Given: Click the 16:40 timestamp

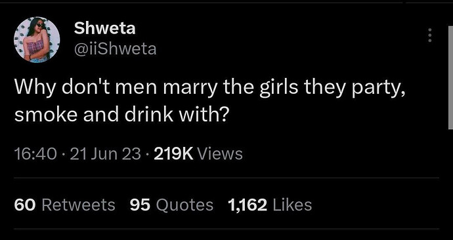Looking at the screenshot, I should [35, 153].
